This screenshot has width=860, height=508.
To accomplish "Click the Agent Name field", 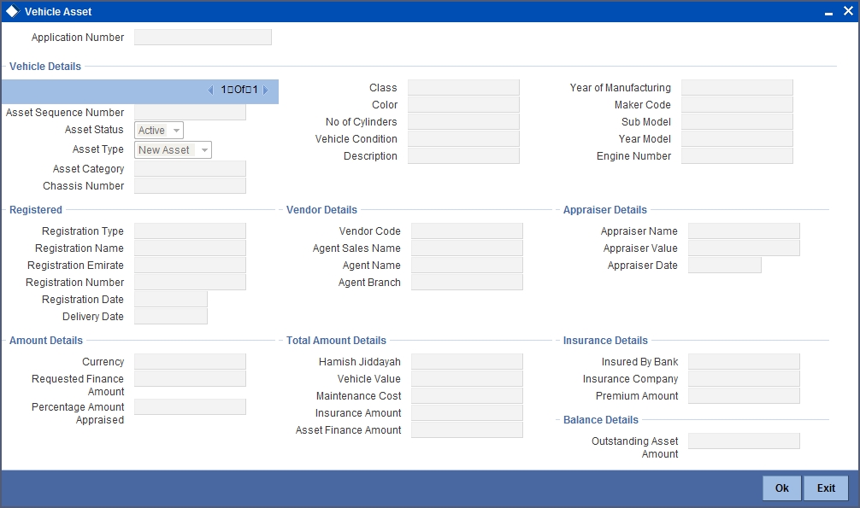I will [x=467, y=266].
